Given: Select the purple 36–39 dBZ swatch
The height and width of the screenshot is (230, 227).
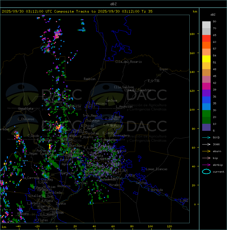Looking at the screenshot, I should (206, 93).
